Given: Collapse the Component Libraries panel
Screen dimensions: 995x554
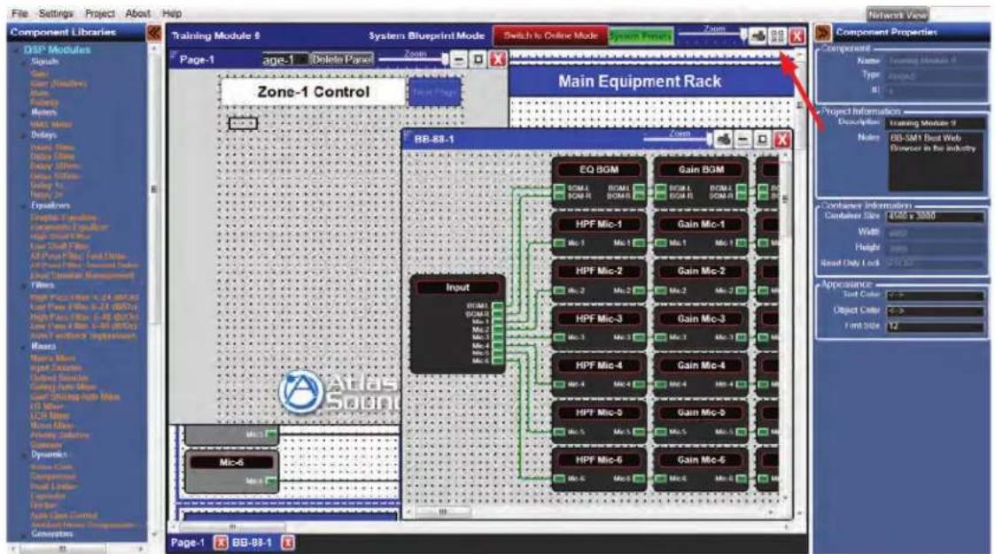Looking at the screenshot, I should (153, 33).
